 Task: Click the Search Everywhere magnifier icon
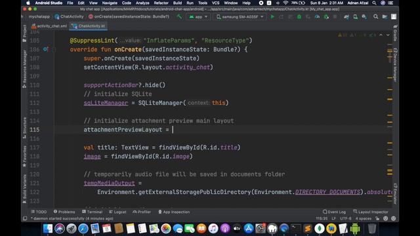click(375, 16)
